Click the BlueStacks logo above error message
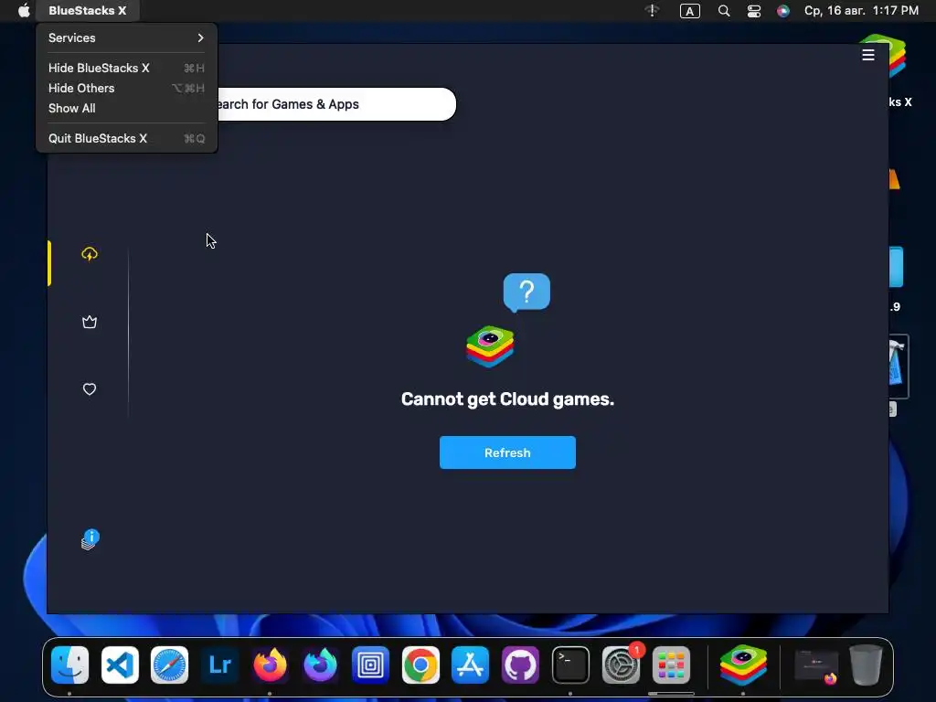Viewport: 936px width, 702px height. pos(490,346)
